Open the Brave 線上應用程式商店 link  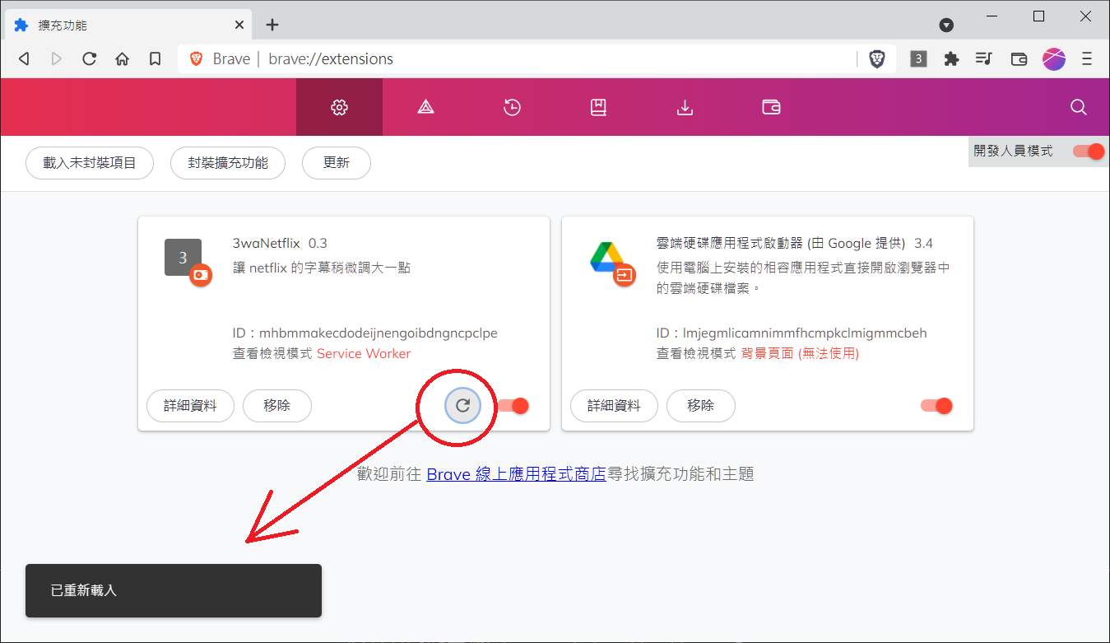point(516,474)
